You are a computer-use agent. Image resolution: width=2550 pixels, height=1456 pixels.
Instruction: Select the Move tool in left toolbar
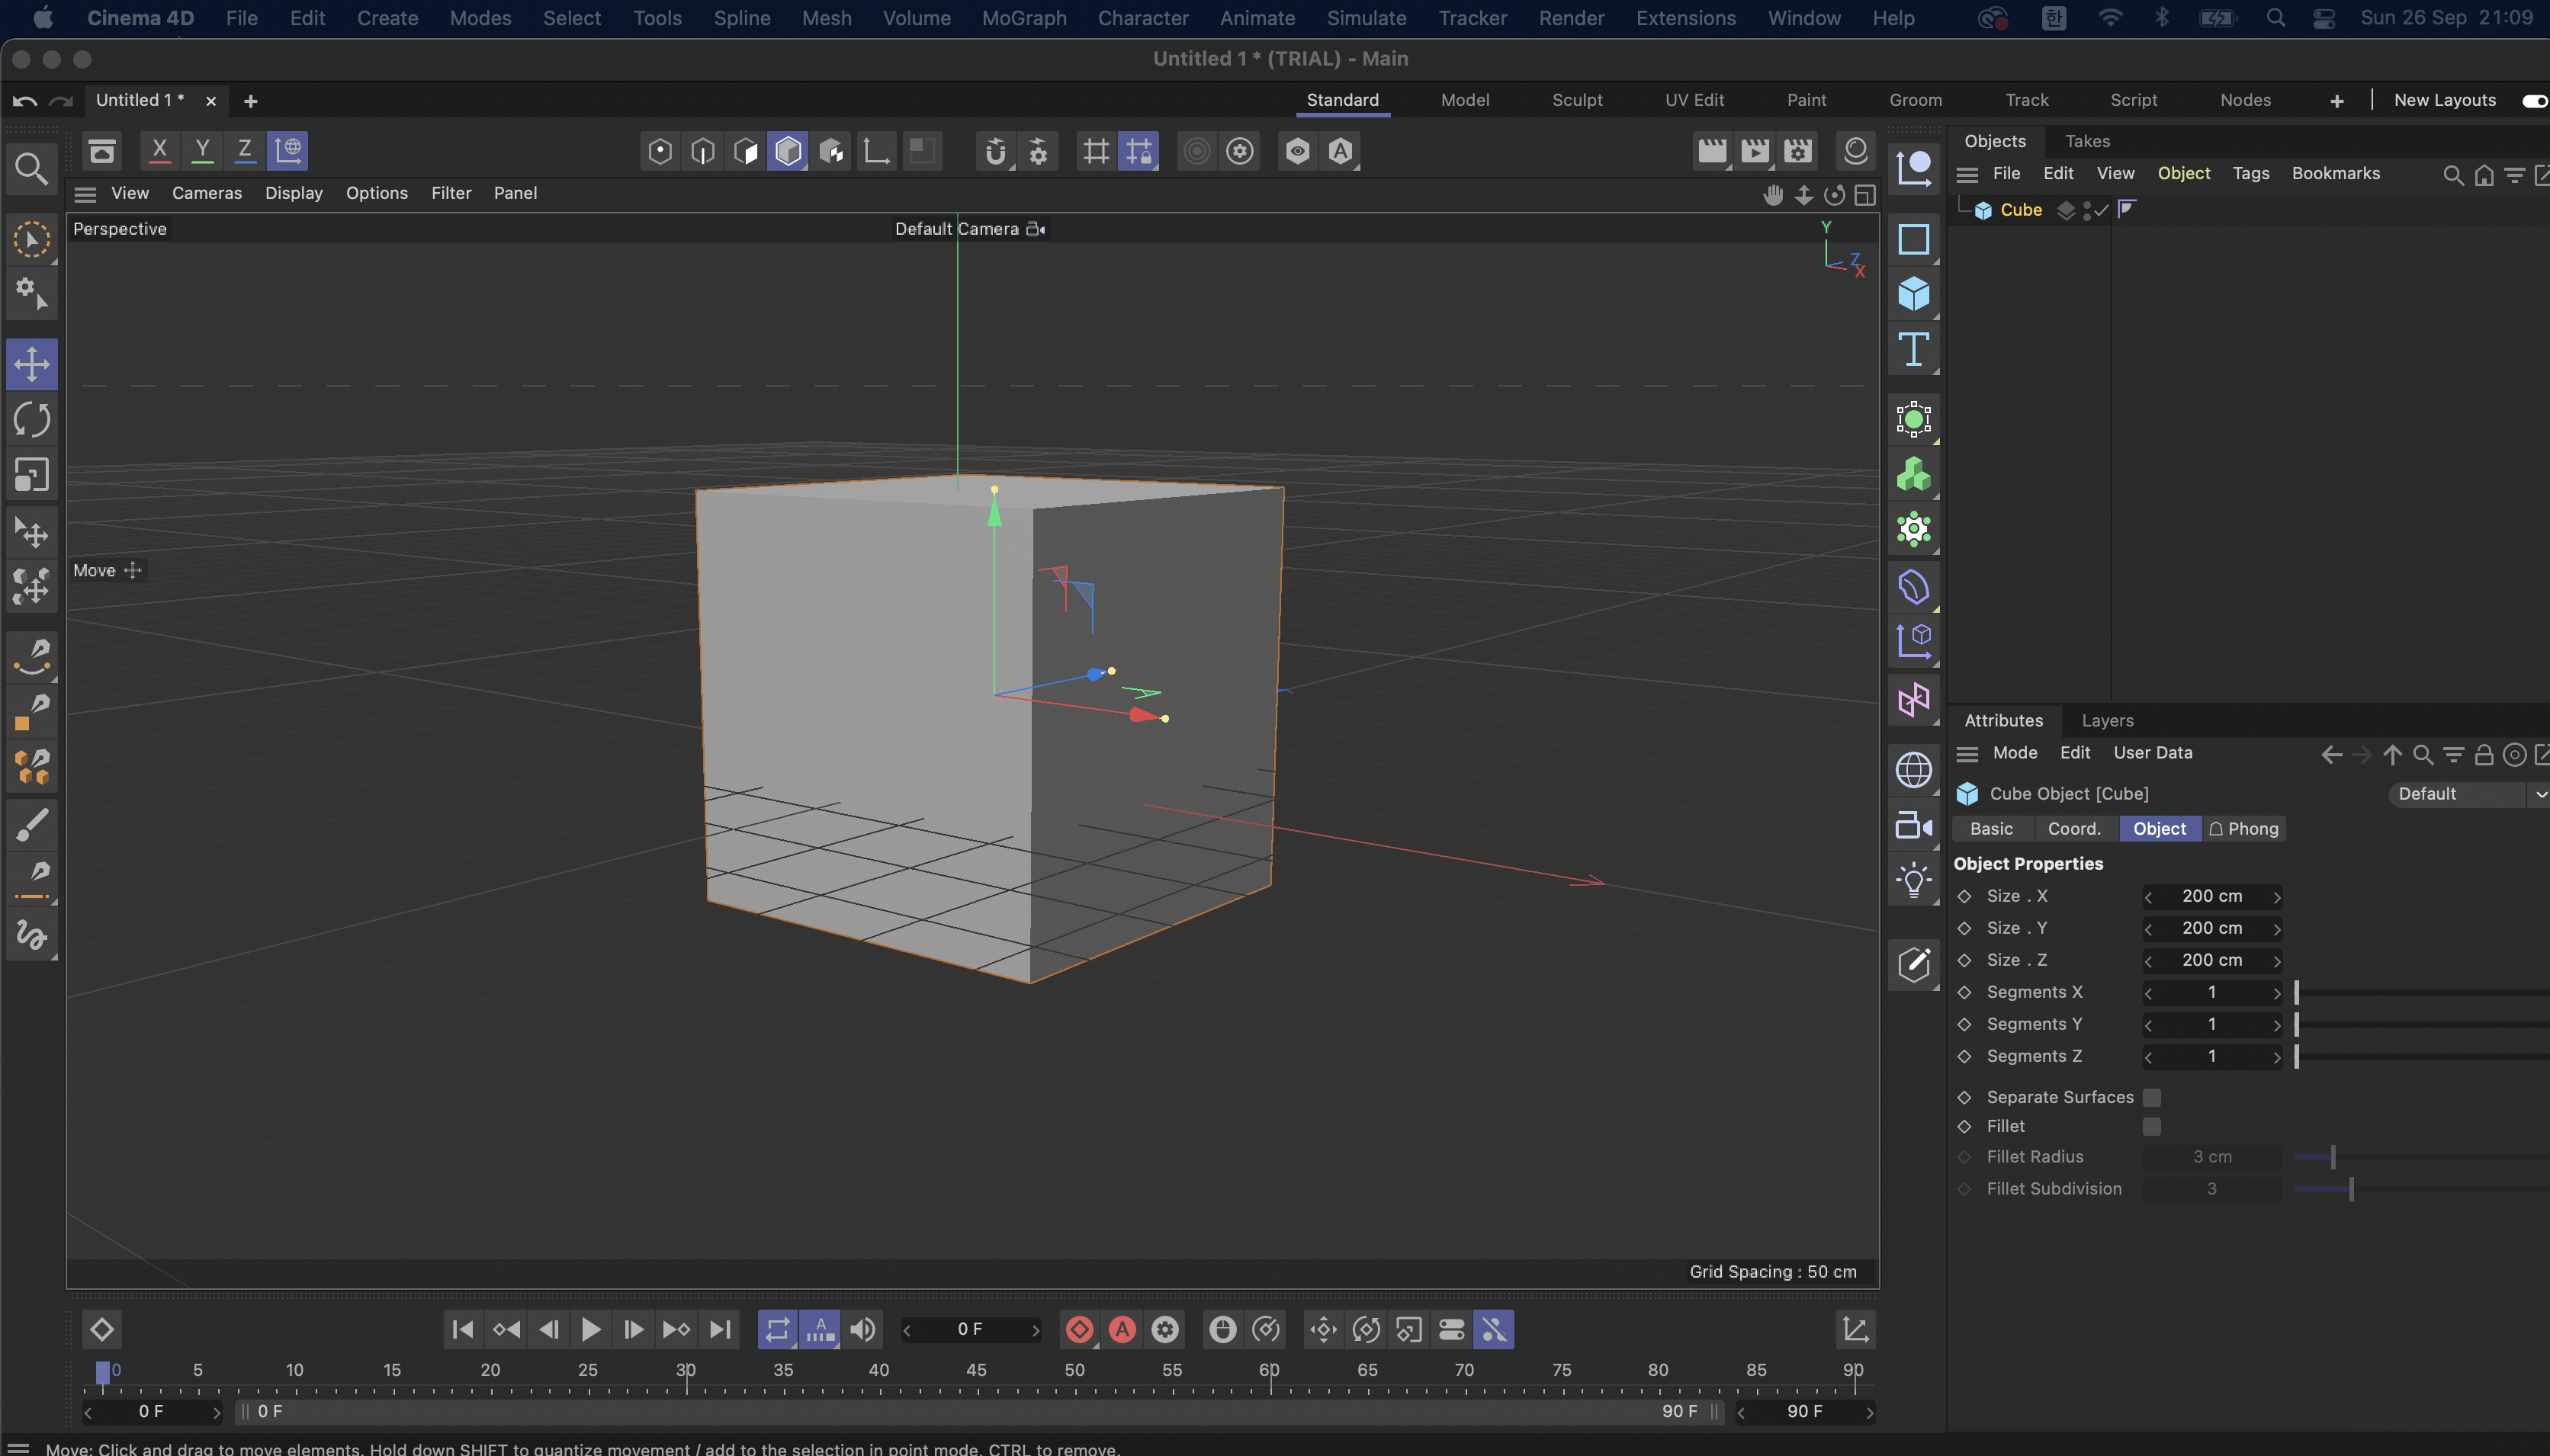pyautogui.click(x=32, y=364)
